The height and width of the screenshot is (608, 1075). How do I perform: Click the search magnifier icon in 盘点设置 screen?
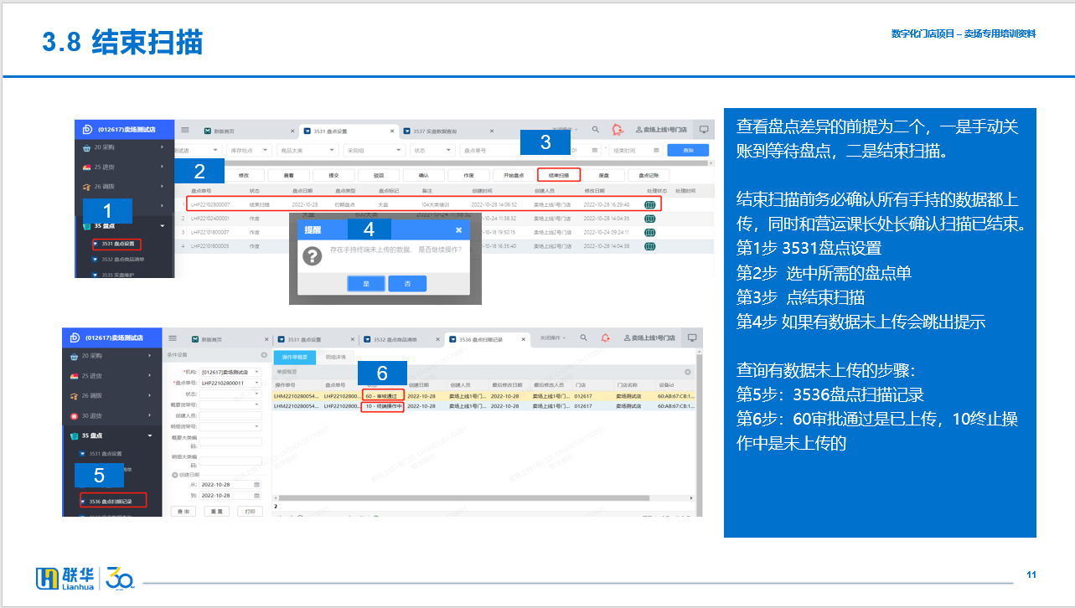(596, 130)
